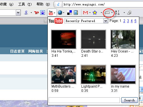
Task: Click the 'Ha Ha Tonka,...' title text
Action: 63,51
